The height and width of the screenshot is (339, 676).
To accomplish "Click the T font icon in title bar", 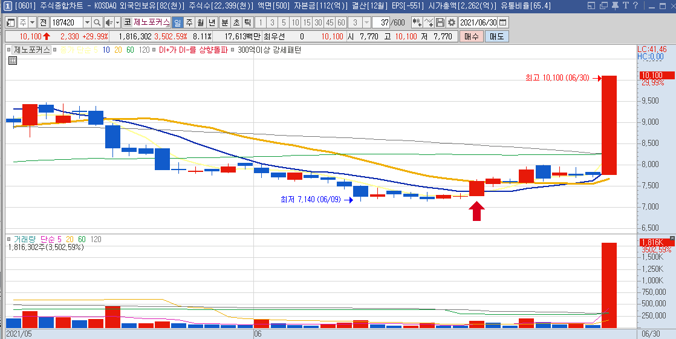I will pyautogui.click(x=625, y=6).
